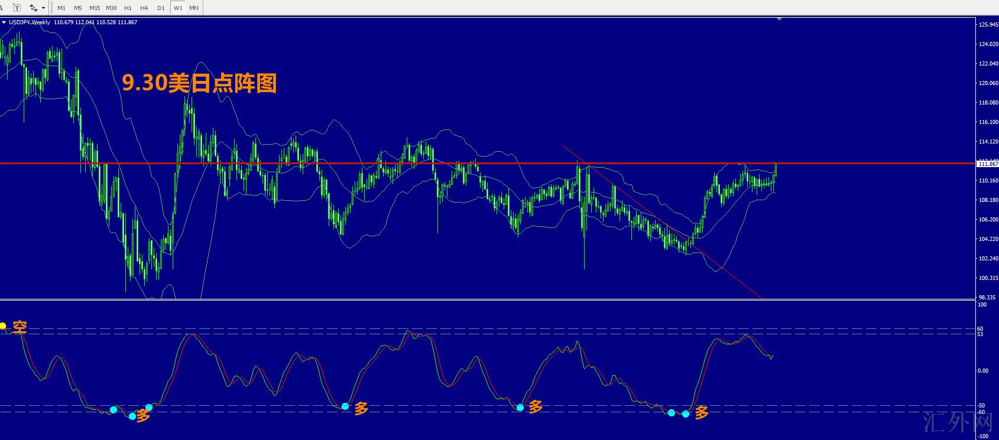Screen dimensions: 999x440
Task: Open the arrows tool dropdown arrow
Action: pos(43,8)
